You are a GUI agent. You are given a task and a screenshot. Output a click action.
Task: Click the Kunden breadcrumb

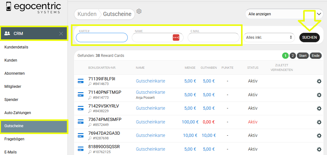[87, 14]
